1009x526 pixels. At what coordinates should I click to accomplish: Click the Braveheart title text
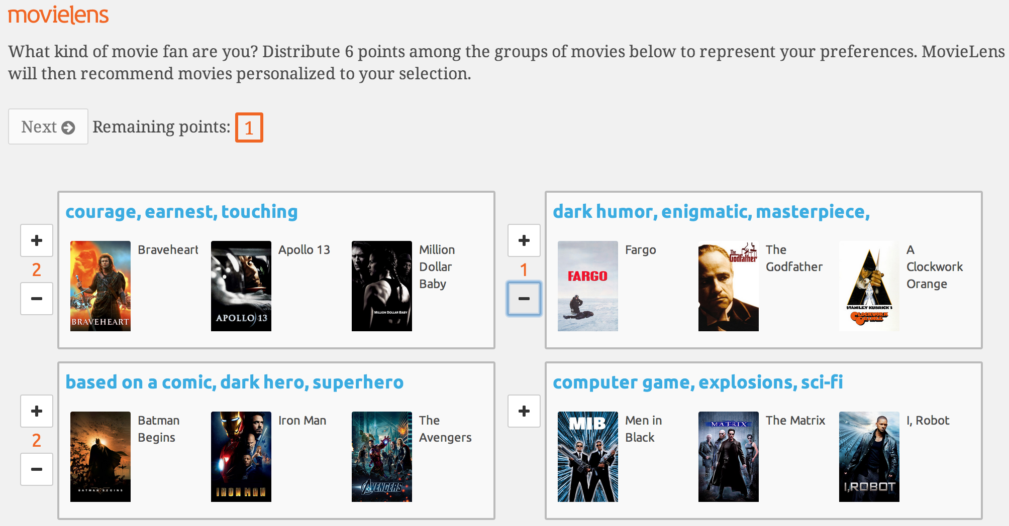pyautogui.click(x=168, y=250)
